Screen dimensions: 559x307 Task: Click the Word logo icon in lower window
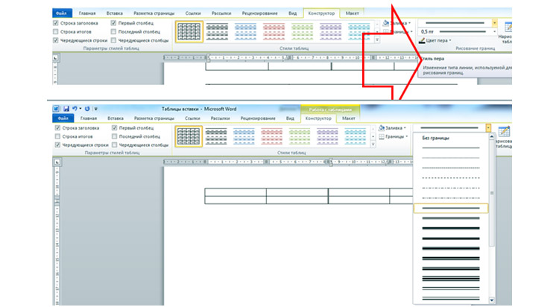57,109
